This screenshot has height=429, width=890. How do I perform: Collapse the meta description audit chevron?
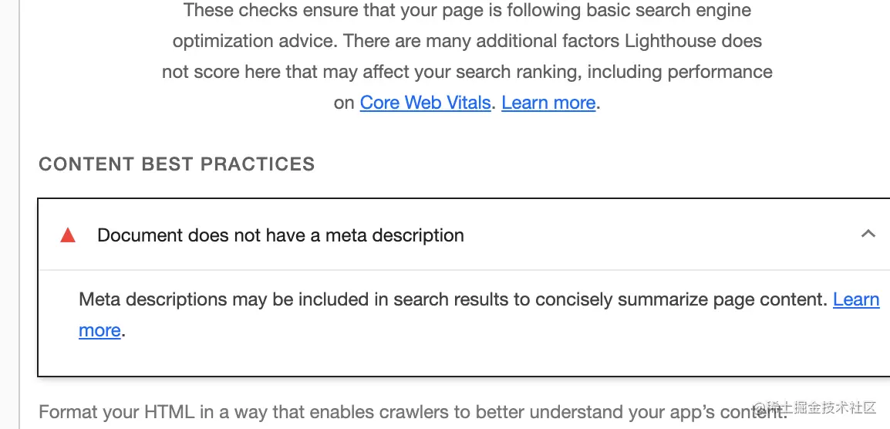click(x=868, y=234)
